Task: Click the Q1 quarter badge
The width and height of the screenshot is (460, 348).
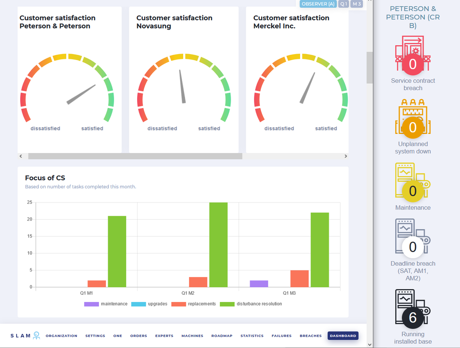Action: click(x=343, y=4)
